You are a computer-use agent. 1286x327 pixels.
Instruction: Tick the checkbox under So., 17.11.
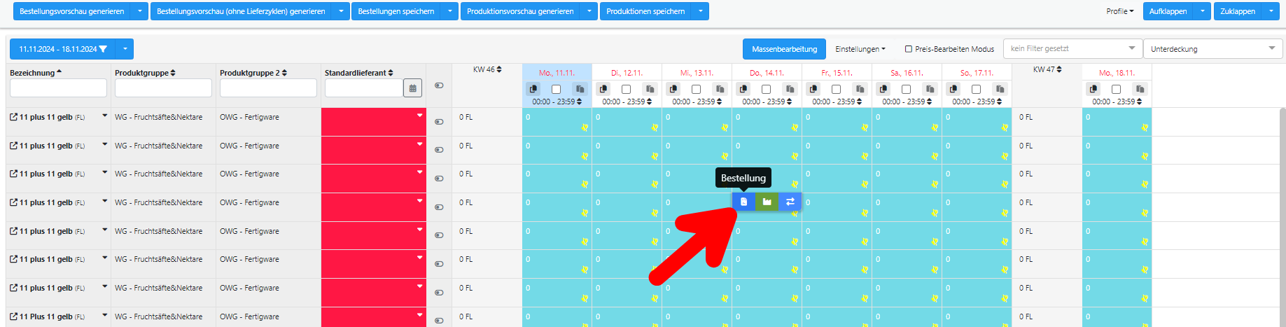976,89
